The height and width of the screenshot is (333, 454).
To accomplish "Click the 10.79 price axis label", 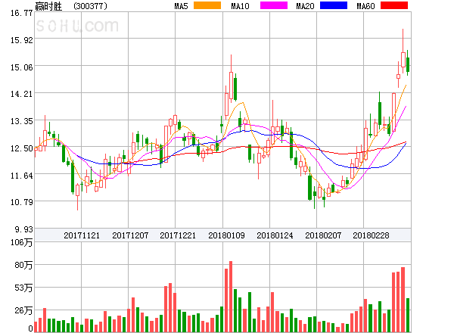I will [x=21, y=202].
